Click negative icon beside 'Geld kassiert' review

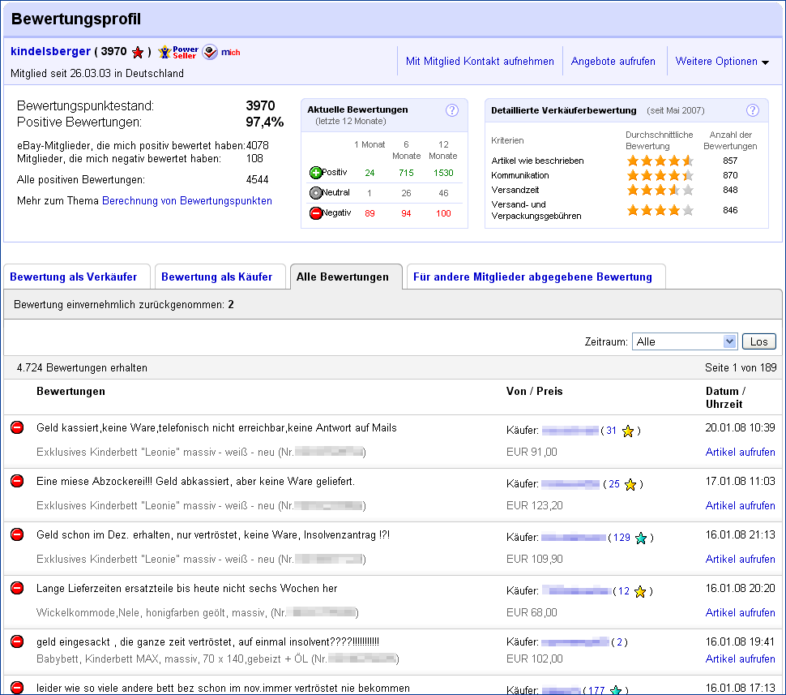click(17, 427)
